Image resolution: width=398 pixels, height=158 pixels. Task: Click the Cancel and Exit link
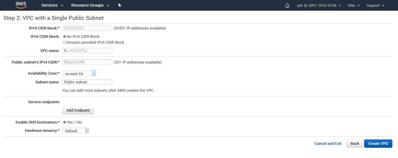point(328,144)
